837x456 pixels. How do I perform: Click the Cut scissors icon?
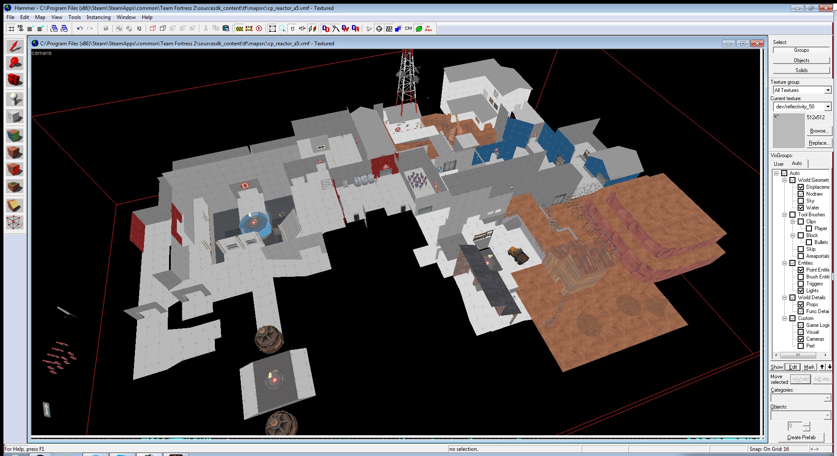(x=206, y=28)
